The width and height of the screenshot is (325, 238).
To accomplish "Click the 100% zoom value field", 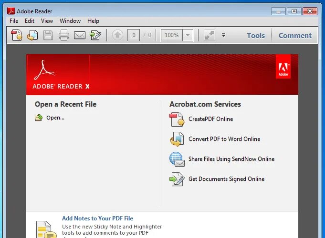I will pos(172,35).
